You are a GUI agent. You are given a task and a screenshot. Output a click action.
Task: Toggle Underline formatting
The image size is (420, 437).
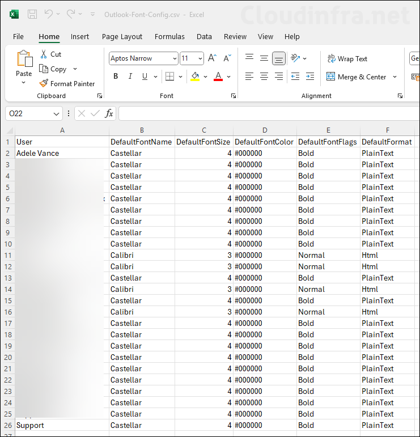point(145,76)
